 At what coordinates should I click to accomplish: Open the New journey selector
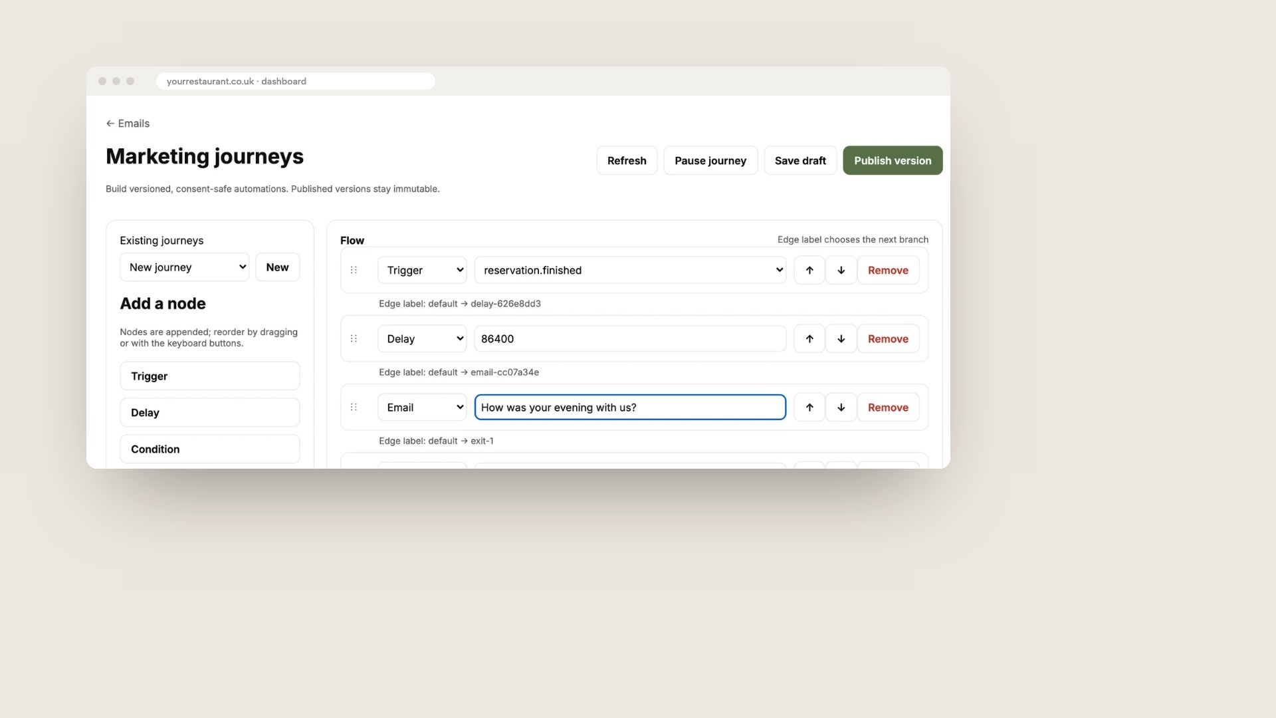(184, 267)
